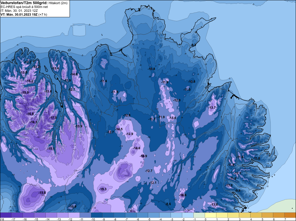Screen dimensions: 296x221
Task: Click the title 'Veðurstofan/T2m 500grid: Hitakort (2m)'
Action: coord(34,3)
